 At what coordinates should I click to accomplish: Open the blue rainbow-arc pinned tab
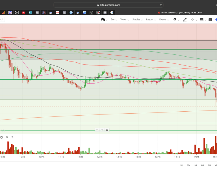coord(84,13)
